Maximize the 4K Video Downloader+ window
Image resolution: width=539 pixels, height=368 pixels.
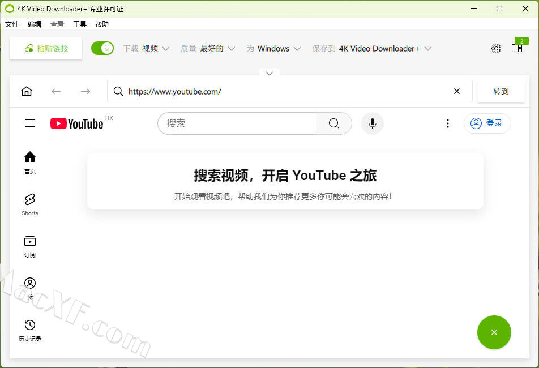click(x=499, y=8)
